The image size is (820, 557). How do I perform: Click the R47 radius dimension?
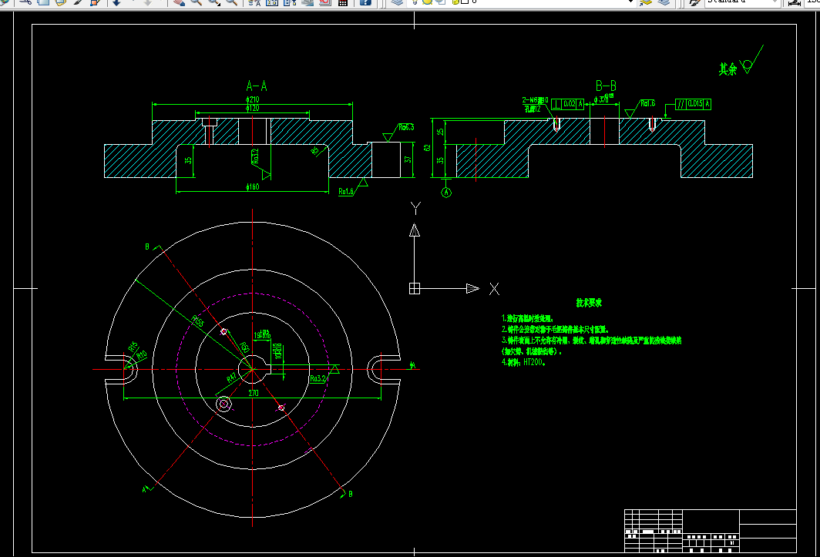[232, 377]
